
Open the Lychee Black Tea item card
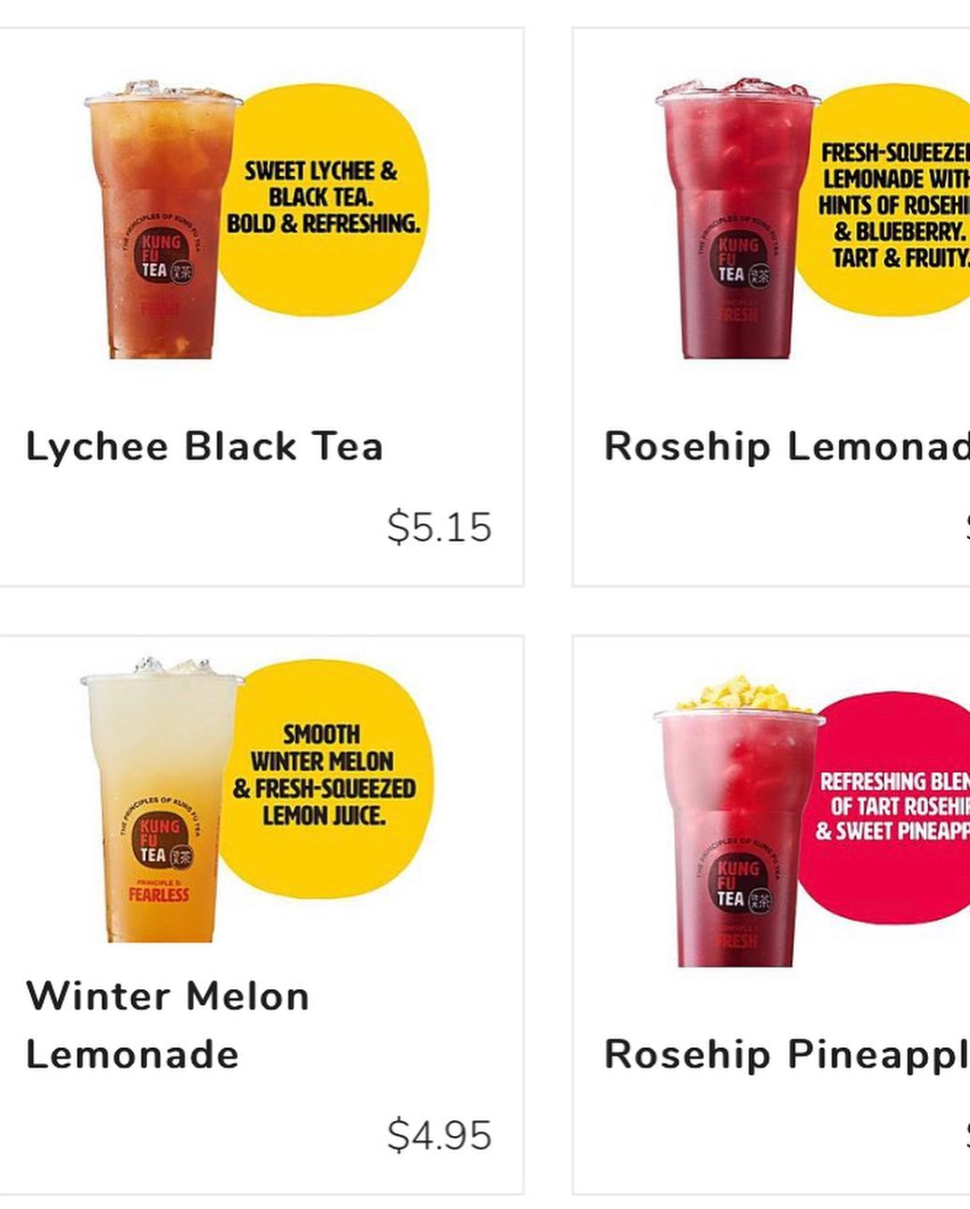(259, 307)
